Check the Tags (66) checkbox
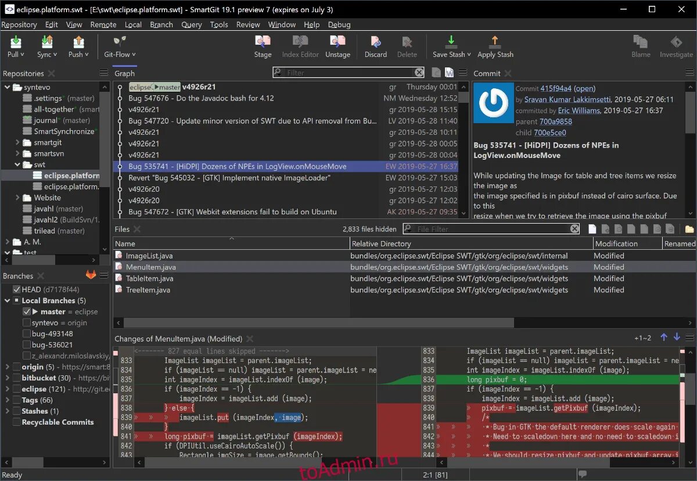697x481 pixels. click(17, 400)
